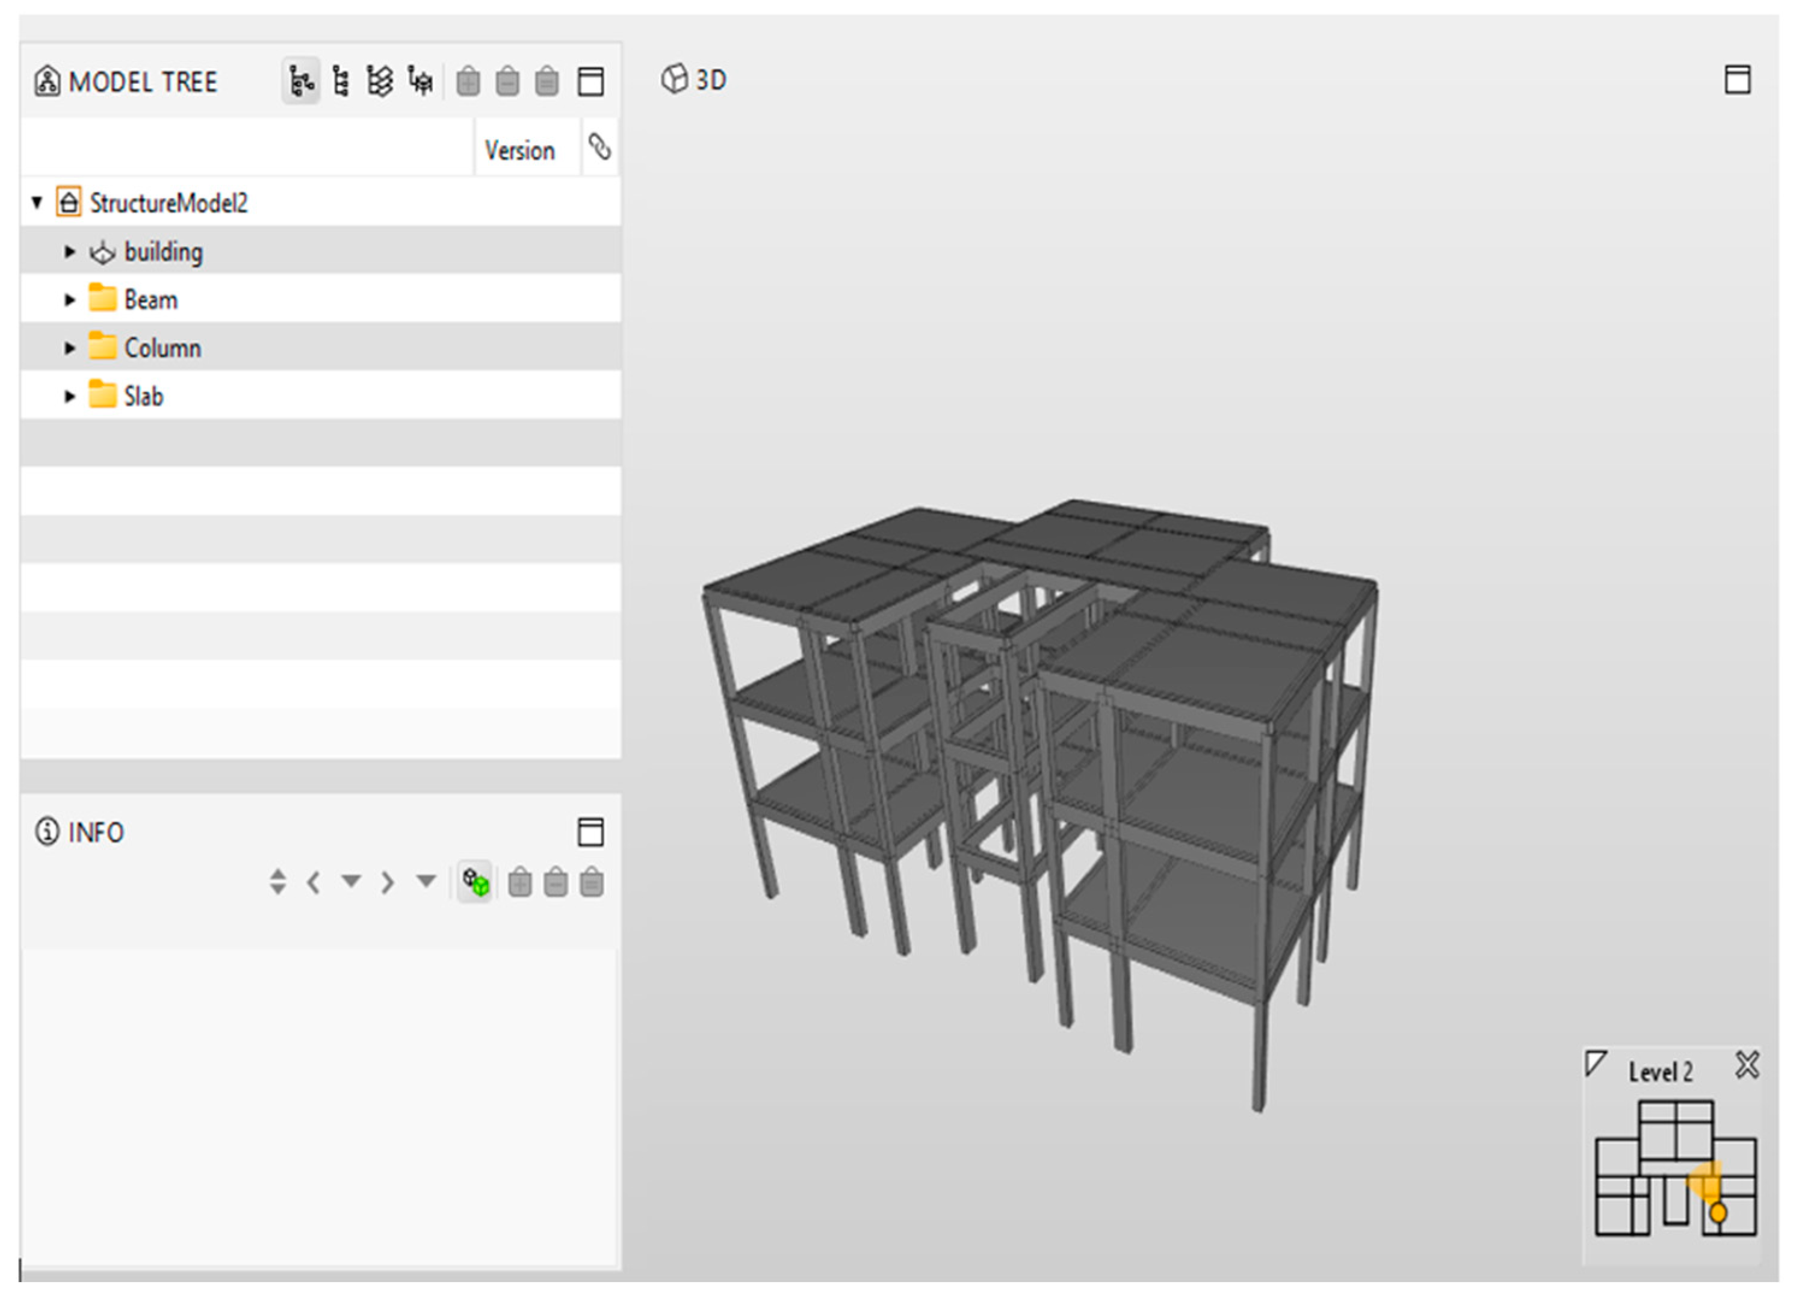Select the Slab tree item
1802x1299 pixels.
(x=144, y=397)
